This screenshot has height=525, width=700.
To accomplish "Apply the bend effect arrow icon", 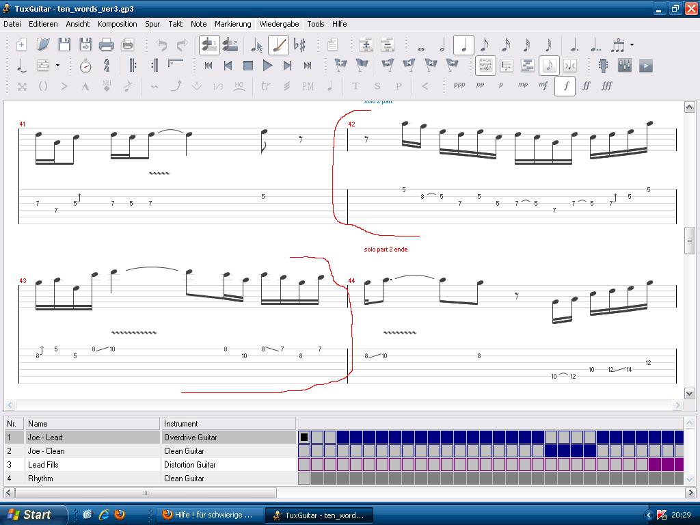I will 176,85.
